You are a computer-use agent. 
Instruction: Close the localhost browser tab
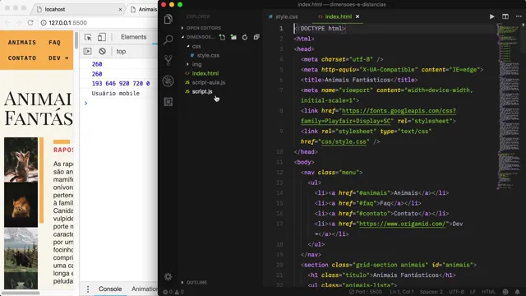121,9
